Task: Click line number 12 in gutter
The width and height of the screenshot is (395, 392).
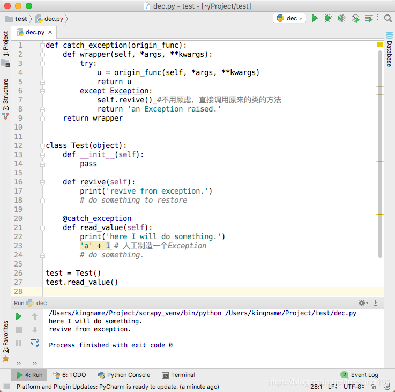Action: click(18, 146)
